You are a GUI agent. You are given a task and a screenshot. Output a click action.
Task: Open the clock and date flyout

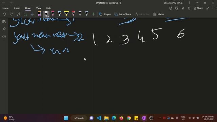(x=208, y=118)
